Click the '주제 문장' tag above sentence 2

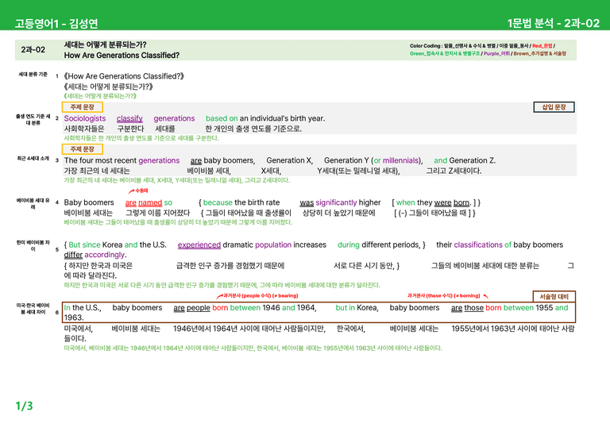(x=82, y=107)
